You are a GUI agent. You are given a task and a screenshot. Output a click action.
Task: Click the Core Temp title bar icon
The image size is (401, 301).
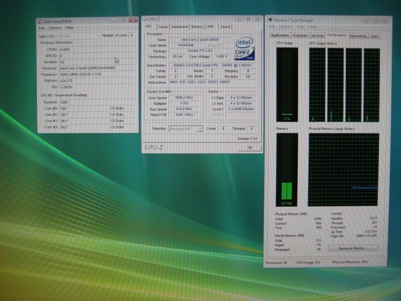tap(40, 22)
